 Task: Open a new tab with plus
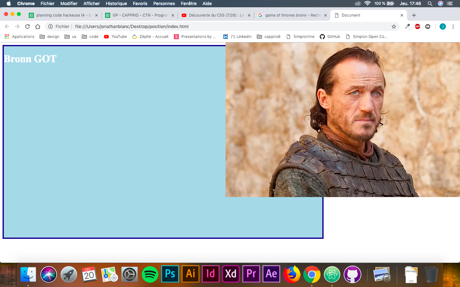click(x=414, y=15)
